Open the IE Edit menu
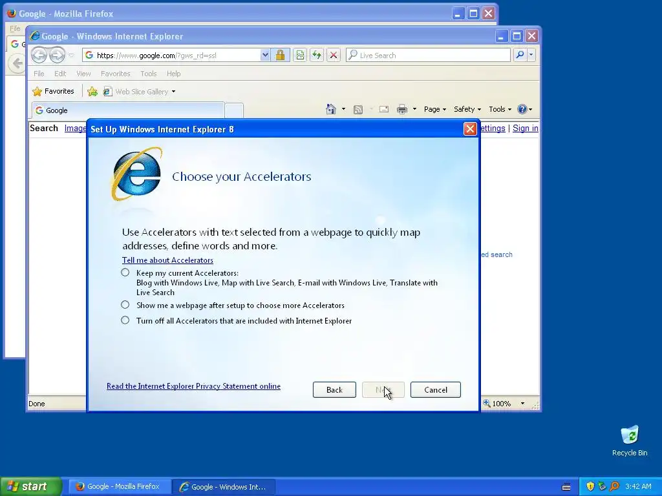The width and height of the screenshot is (662, 496). (60, 74)
